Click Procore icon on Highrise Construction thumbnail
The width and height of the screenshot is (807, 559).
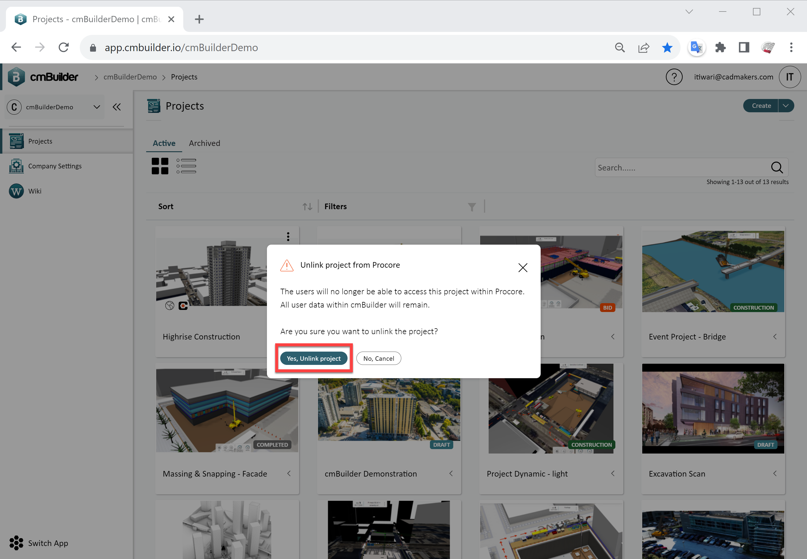pos(183,306)
